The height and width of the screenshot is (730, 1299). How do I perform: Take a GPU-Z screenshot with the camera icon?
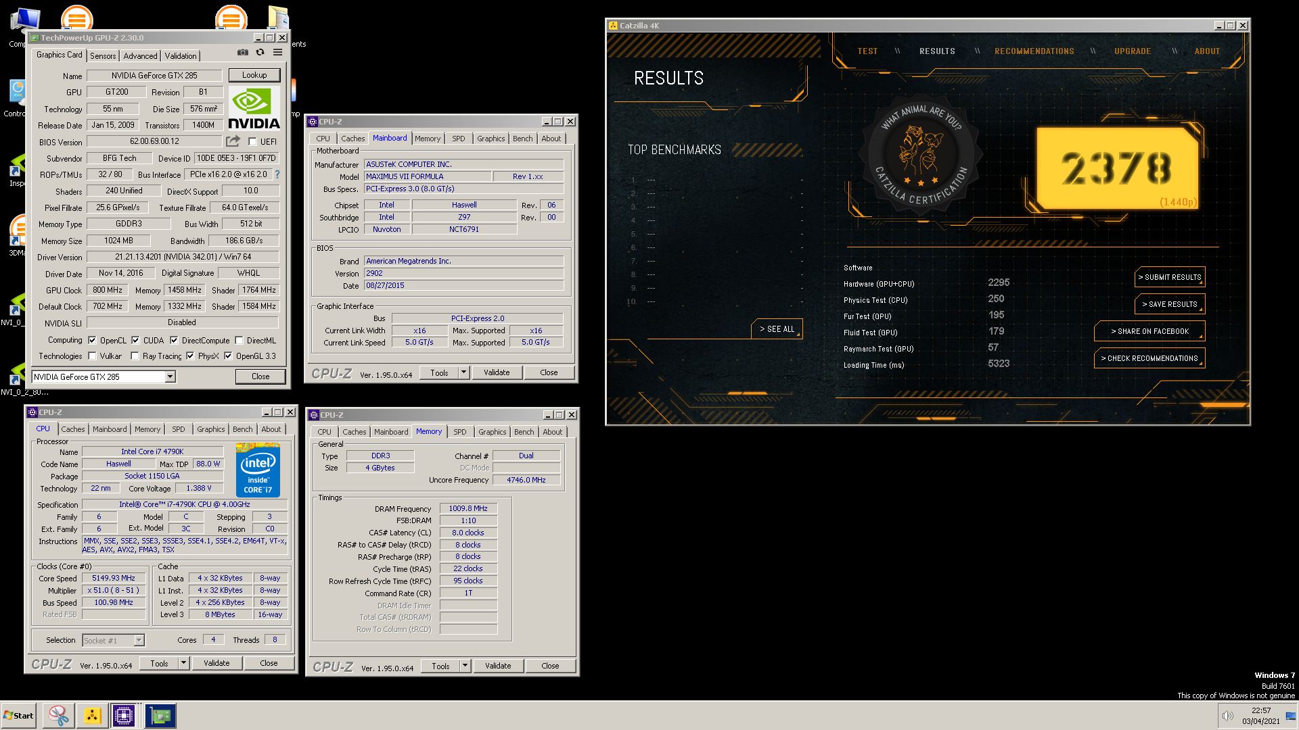(x=243, y=53)
